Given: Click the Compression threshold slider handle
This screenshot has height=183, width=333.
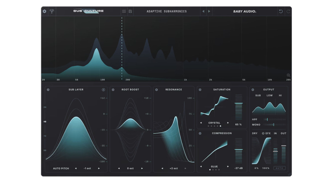Looking at the screenshot, I should point(238,150).
